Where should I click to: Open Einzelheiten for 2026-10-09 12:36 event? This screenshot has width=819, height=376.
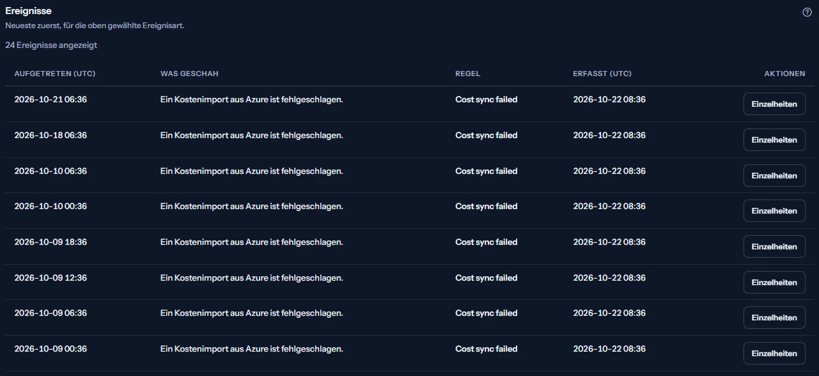(x=774, y=282)
